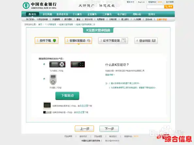Click 什么是K宝驱动？ heading text
194x145 pixels.
(x=117, y=65)
